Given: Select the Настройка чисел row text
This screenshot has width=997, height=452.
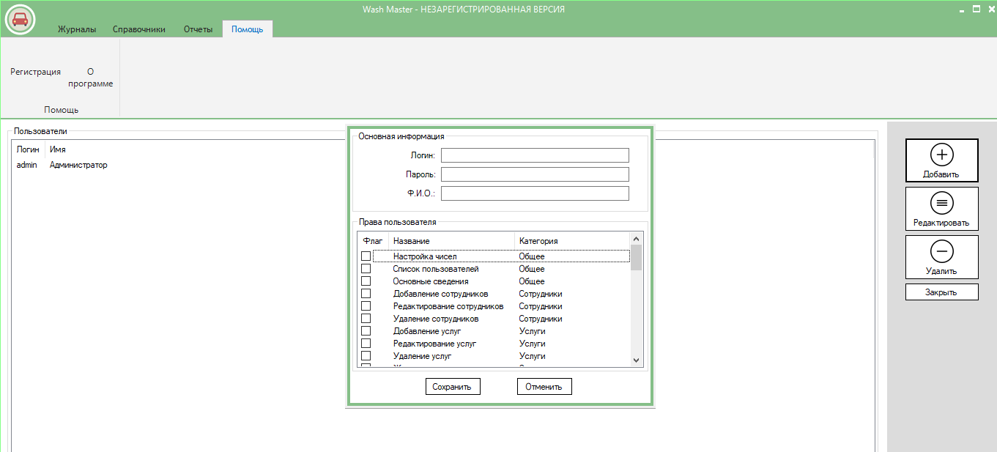Looking at the screenshot, I should pos(425,256).
